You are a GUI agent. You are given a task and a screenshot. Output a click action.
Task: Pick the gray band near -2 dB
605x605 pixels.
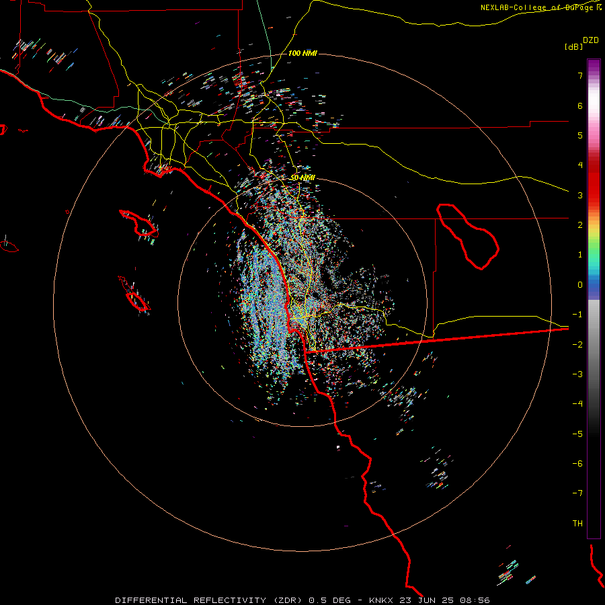594,344
